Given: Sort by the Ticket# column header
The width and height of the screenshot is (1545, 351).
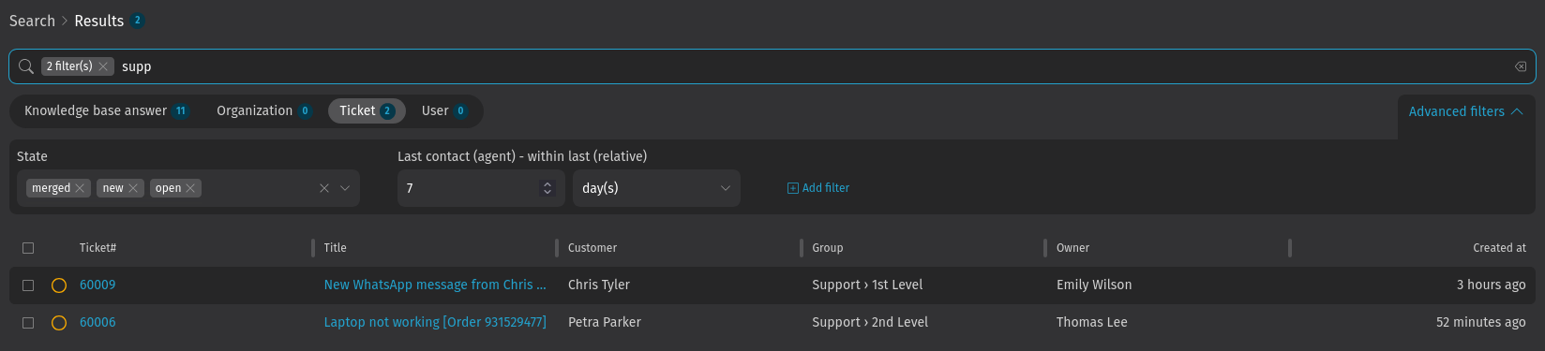Looking at the screenshot, I should click(x=97, y=248).
